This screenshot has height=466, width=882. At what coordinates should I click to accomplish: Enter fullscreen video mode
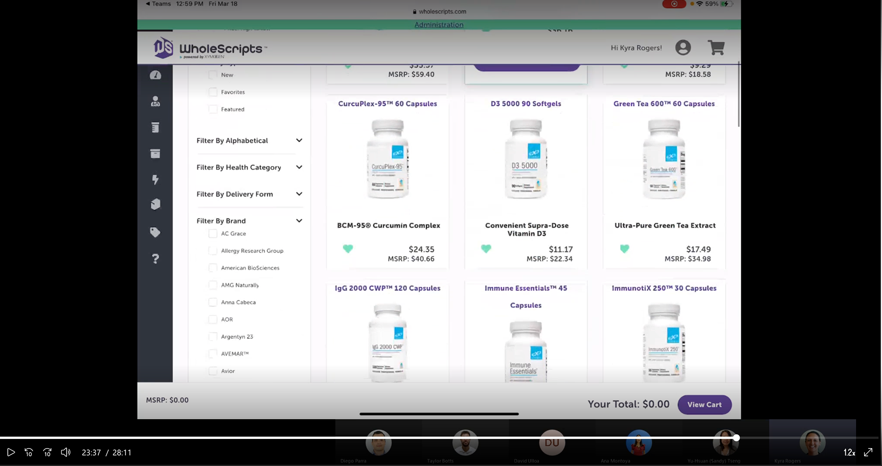[868, 452]
